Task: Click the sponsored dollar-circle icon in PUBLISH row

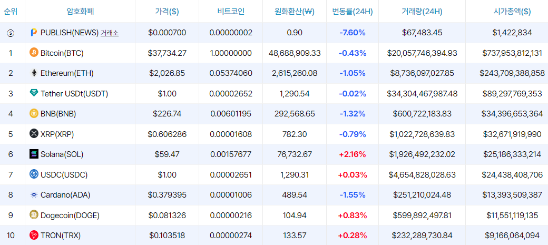Action: point(11,33)
